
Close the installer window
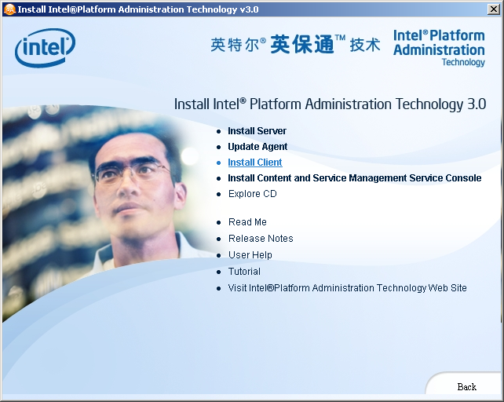(x=493, y=9)
